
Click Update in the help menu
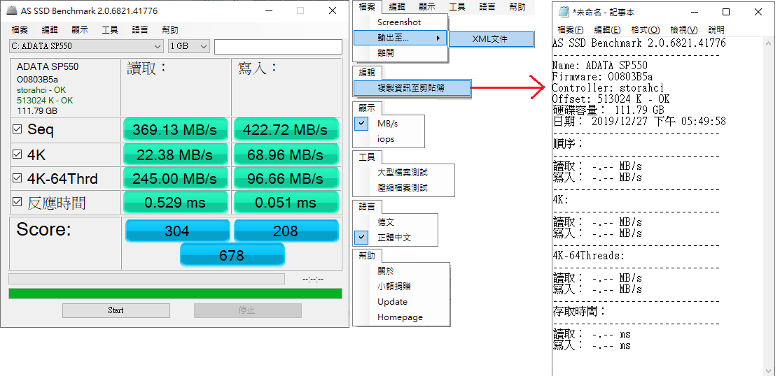point(392,301)
